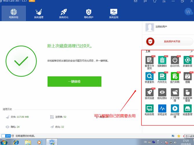Viewport: 194px width, 145px height.
Task: Show hidden tray icons arrow
Action: (161, 142)
